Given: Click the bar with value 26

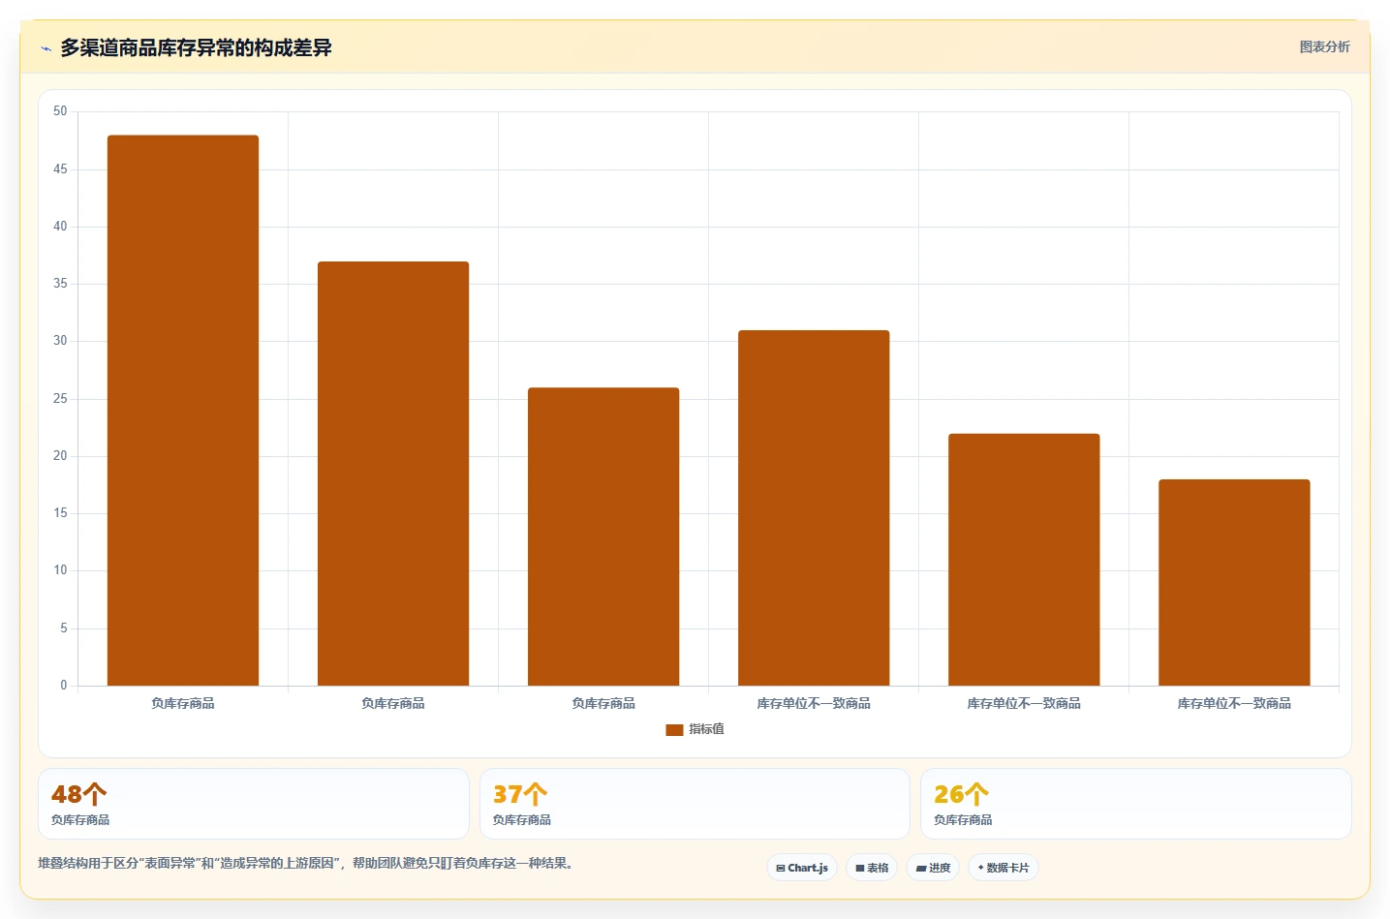Looking at the screenshot, I should pyautogui.click(x=603, y=536).
